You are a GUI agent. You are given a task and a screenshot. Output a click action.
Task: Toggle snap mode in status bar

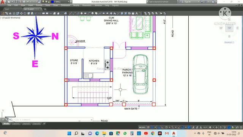pyautogui.click(x=152, y=127)
